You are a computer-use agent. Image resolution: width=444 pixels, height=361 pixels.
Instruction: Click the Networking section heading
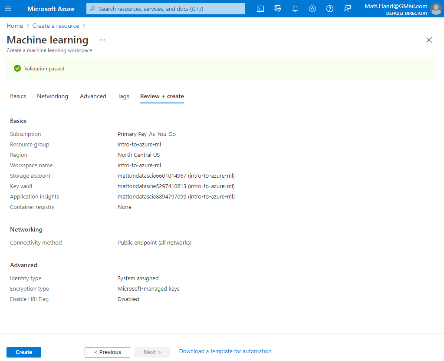pos(26,229)
